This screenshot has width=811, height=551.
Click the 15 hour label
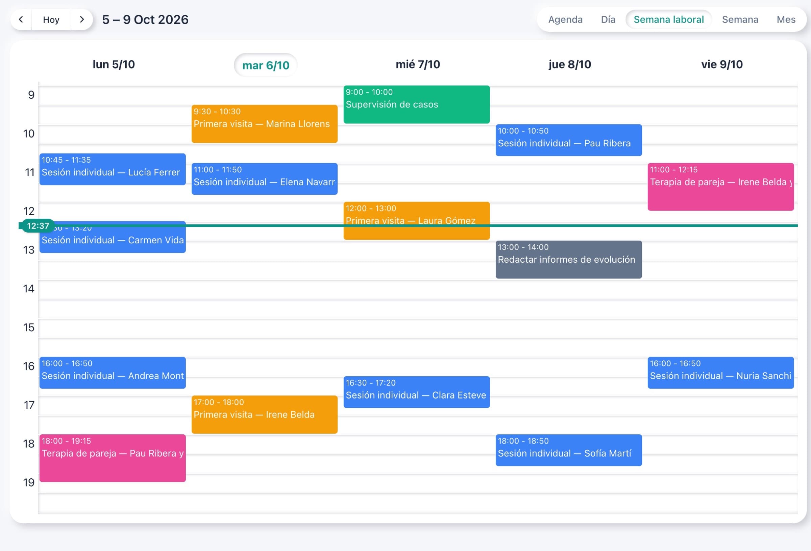point(29,327)
